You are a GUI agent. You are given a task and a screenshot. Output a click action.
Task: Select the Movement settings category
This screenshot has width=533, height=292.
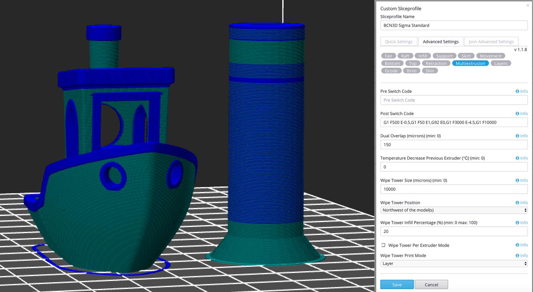pos(490,56)
